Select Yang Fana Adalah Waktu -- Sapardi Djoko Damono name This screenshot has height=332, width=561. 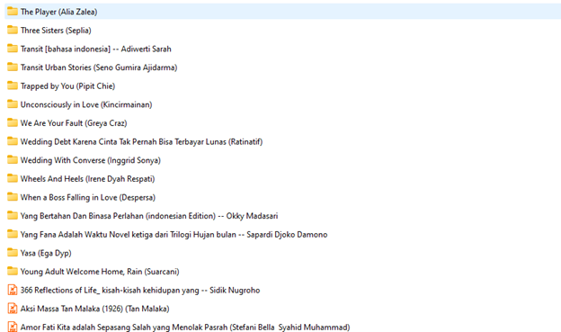pyautogui.click(x=174, y=235)
